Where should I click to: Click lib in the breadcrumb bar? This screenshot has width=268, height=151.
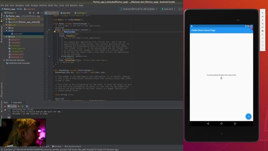(20, 9)
